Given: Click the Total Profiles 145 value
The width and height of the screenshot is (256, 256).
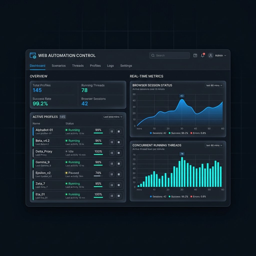Looking at the screenshot, I should coord(37,90).
